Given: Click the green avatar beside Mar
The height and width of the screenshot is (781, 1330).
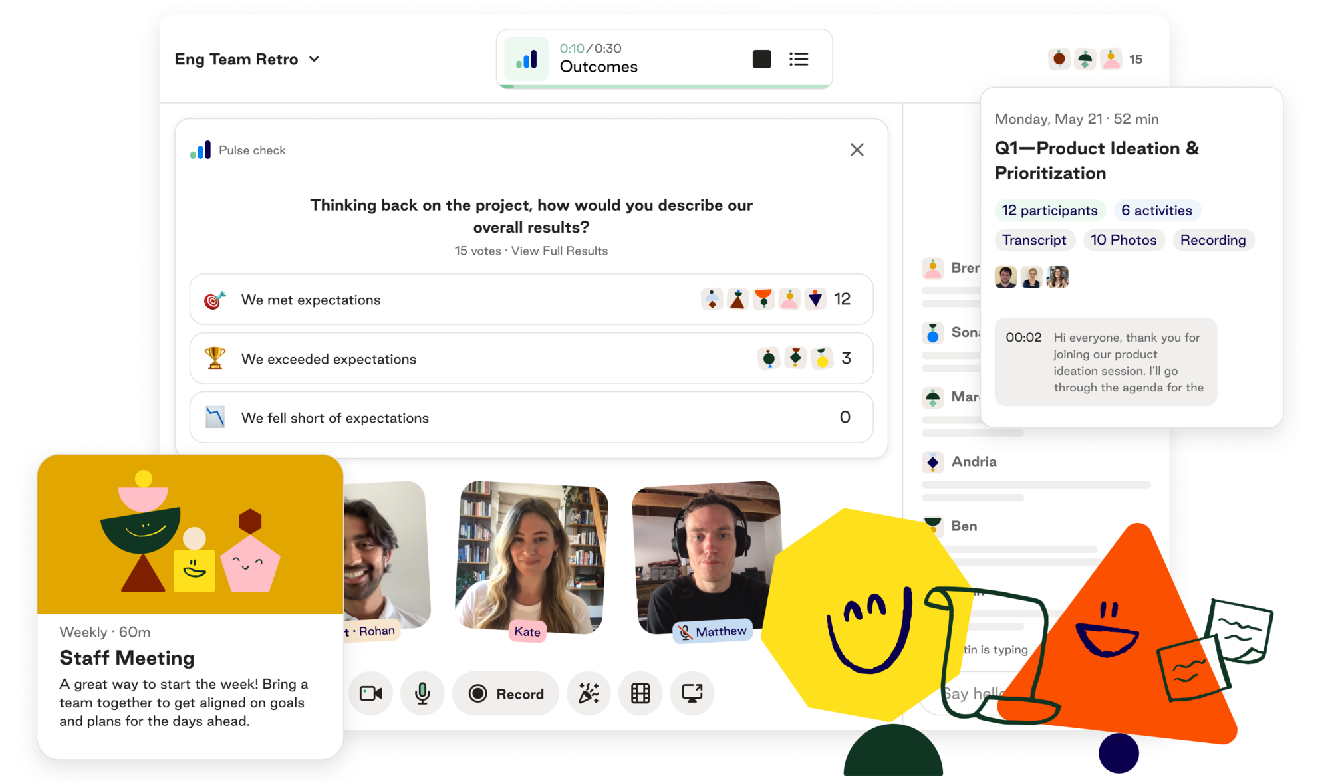Looking at the screenshot, I should pos(932,397).
